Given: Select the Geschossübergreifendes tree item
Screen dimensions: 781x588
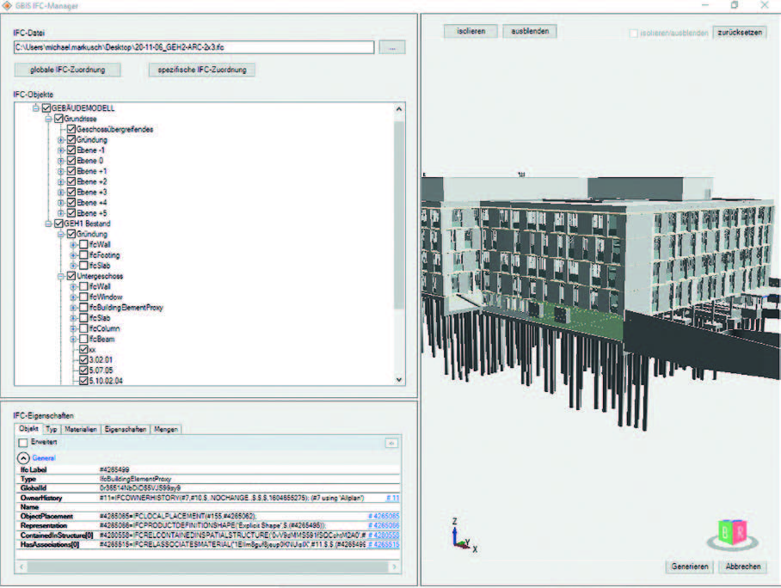Looking at the screenshot, I should pos(114,130).
